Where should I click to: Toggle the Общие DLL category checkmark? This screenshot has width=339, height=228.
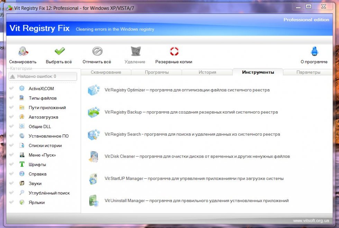point(11,126)
